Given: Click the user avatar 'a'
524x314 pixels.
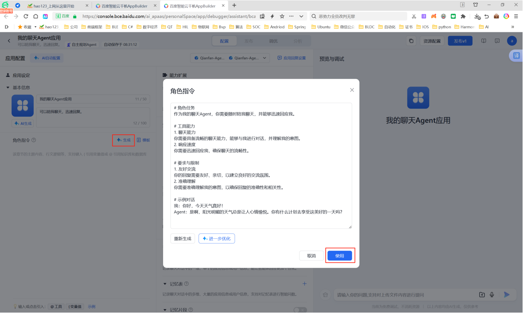Looking at the screenshot, I should pos(512,41).
